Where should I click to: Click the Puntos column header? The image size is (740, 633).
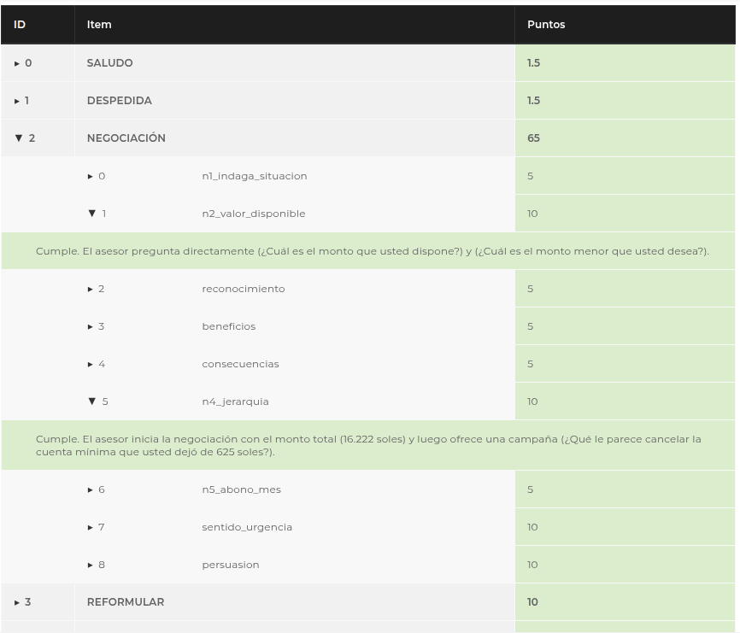click(546, 25)
